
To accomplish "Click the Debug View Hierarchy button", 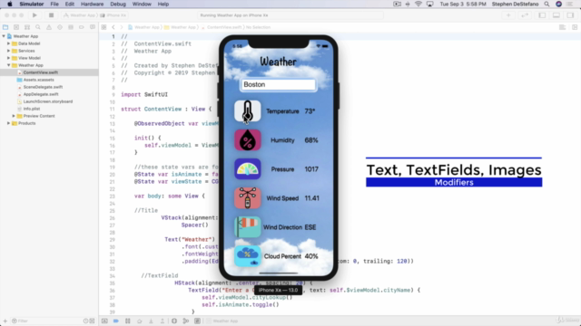I will point(174,321).
